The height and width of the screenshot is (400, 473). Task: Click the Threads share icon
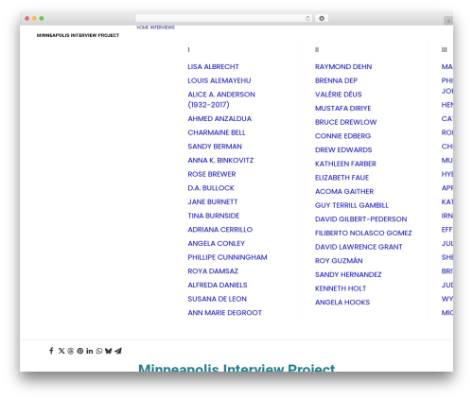click(x=71, y=351)
